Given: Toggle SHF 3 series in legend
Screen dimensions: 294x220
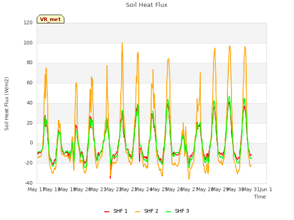Looking at the screenshot, I should click(178, 211).
